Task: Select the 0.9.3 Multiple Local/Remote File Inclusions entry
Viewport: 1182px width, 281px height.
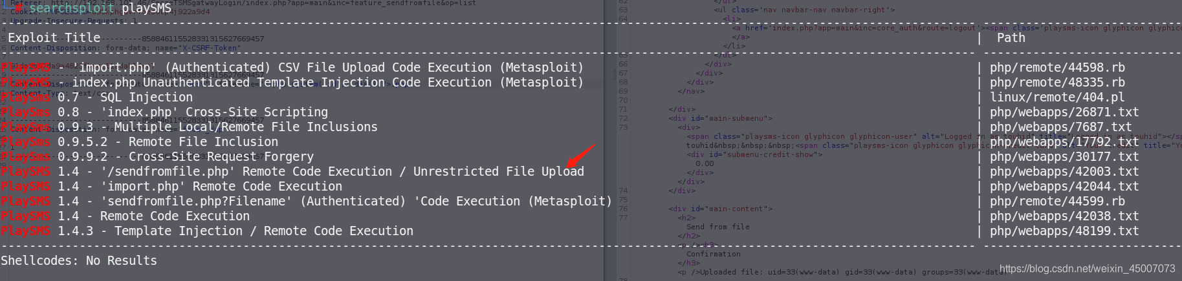Action: 190,127
